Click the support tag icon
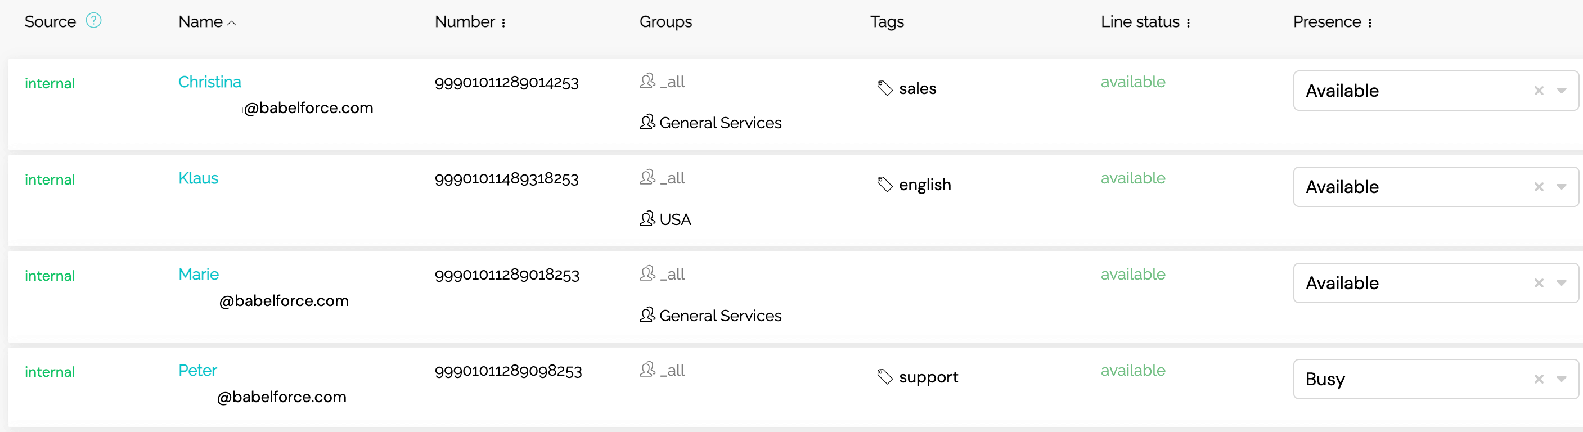The height and width of the screenshot is (432, 1583). (884, 377)
